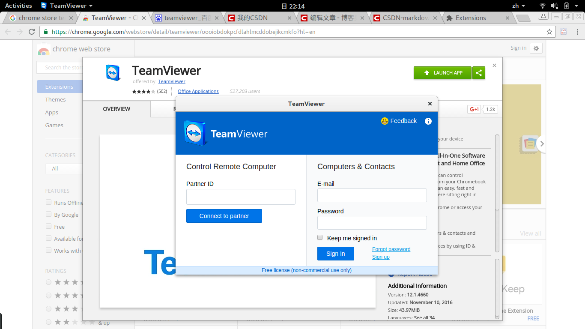This screenshot has width=585, height=329.
Task: Open the TeamViewer app menu in the top bar
Action: pyautogui.click(x=67, y=6)
